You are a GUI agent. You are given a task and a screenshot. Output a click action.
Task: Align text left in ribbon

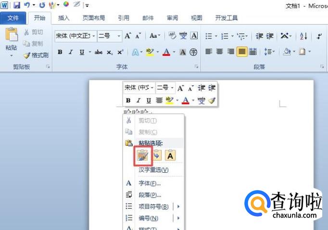pyautogui.click(x=209, y=51)
